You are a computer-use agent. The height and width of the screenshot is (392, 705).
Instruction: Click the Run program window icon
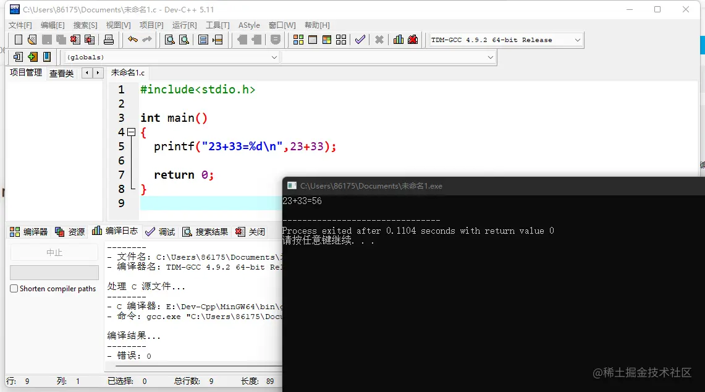[313, 40]
